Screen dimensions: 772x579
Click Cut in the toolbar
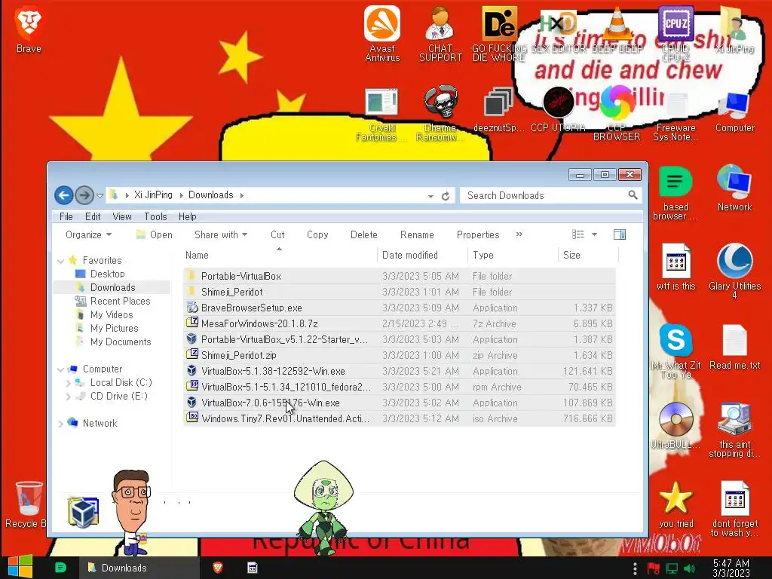(x=277, y=235)
